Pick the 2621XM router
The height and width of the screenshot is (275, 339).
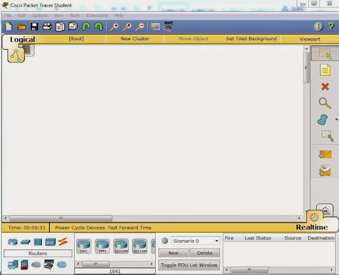(x=140, y=246)
